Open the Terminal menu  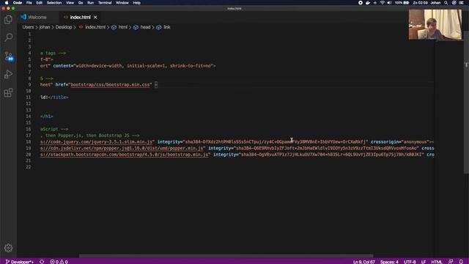click(105, 3)
